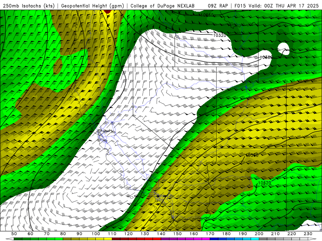Click the 190 kts legend value
Viewport: 322px width, 241px height.
coord(243,234)
